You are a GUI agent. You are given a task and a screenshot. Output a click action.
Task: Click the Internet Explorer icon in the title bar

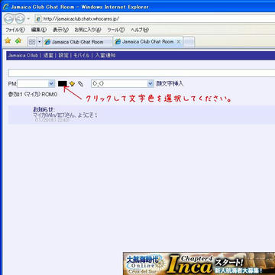click(x=5, y=6)
